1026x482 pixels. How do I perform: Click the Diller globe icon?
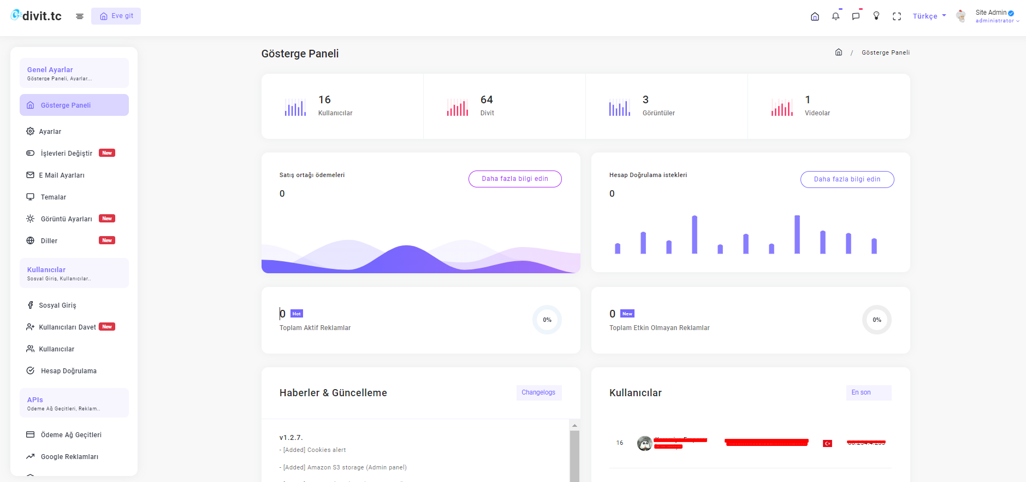[x=31, y=240]
